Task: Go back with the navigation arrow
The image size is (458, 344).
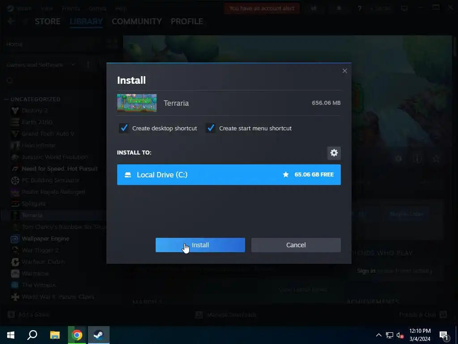Action: [x=11, y=21]
